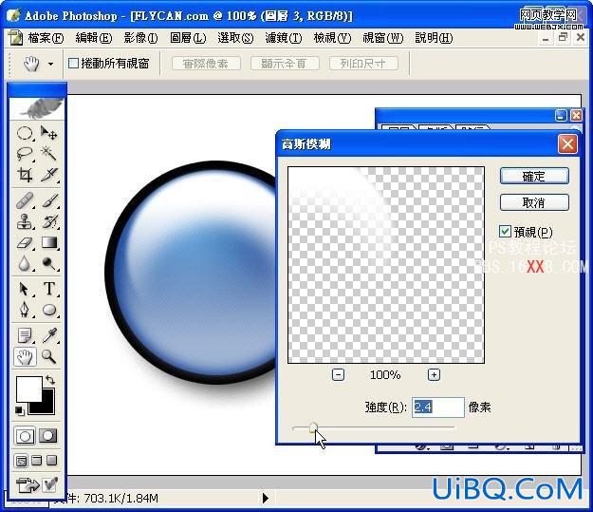The height and width of the screenshot is (512, 593).
Task: Switch to full screen with menu bar
Action: (37, 461)
